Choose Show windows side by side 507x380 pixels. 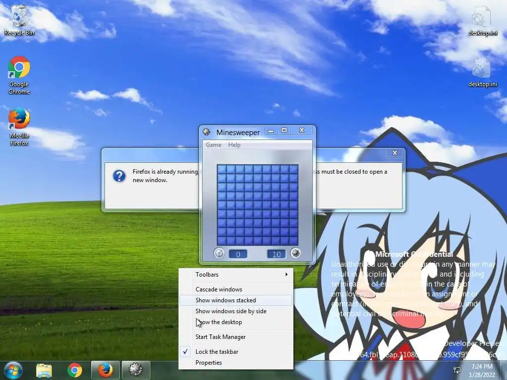coord(236,311)
